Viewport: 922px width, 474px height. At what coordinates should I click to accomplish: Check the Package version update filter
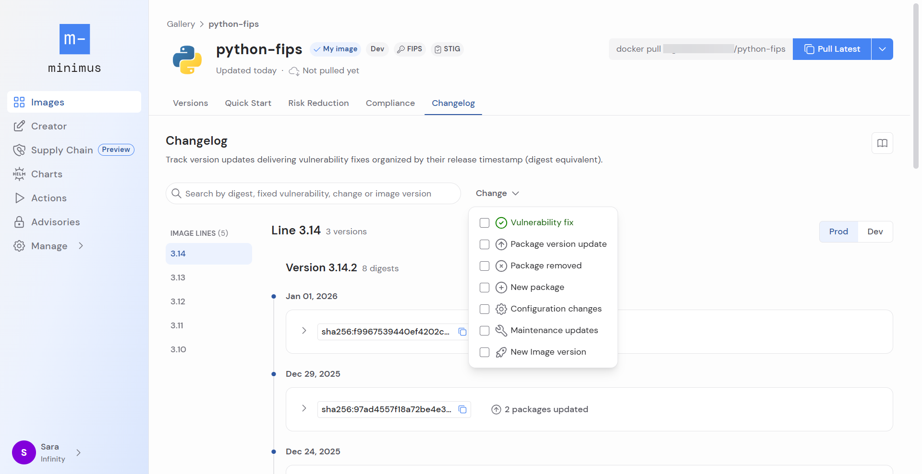(x=484, y=244)
